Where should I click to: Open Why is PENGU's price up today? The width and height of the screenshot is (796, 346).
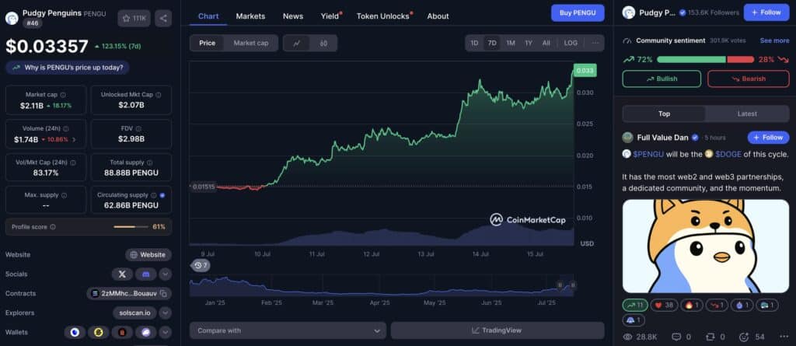[68, 68]
